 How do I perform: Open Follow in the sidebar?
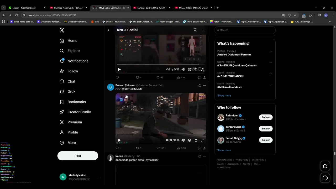point(69,71)
